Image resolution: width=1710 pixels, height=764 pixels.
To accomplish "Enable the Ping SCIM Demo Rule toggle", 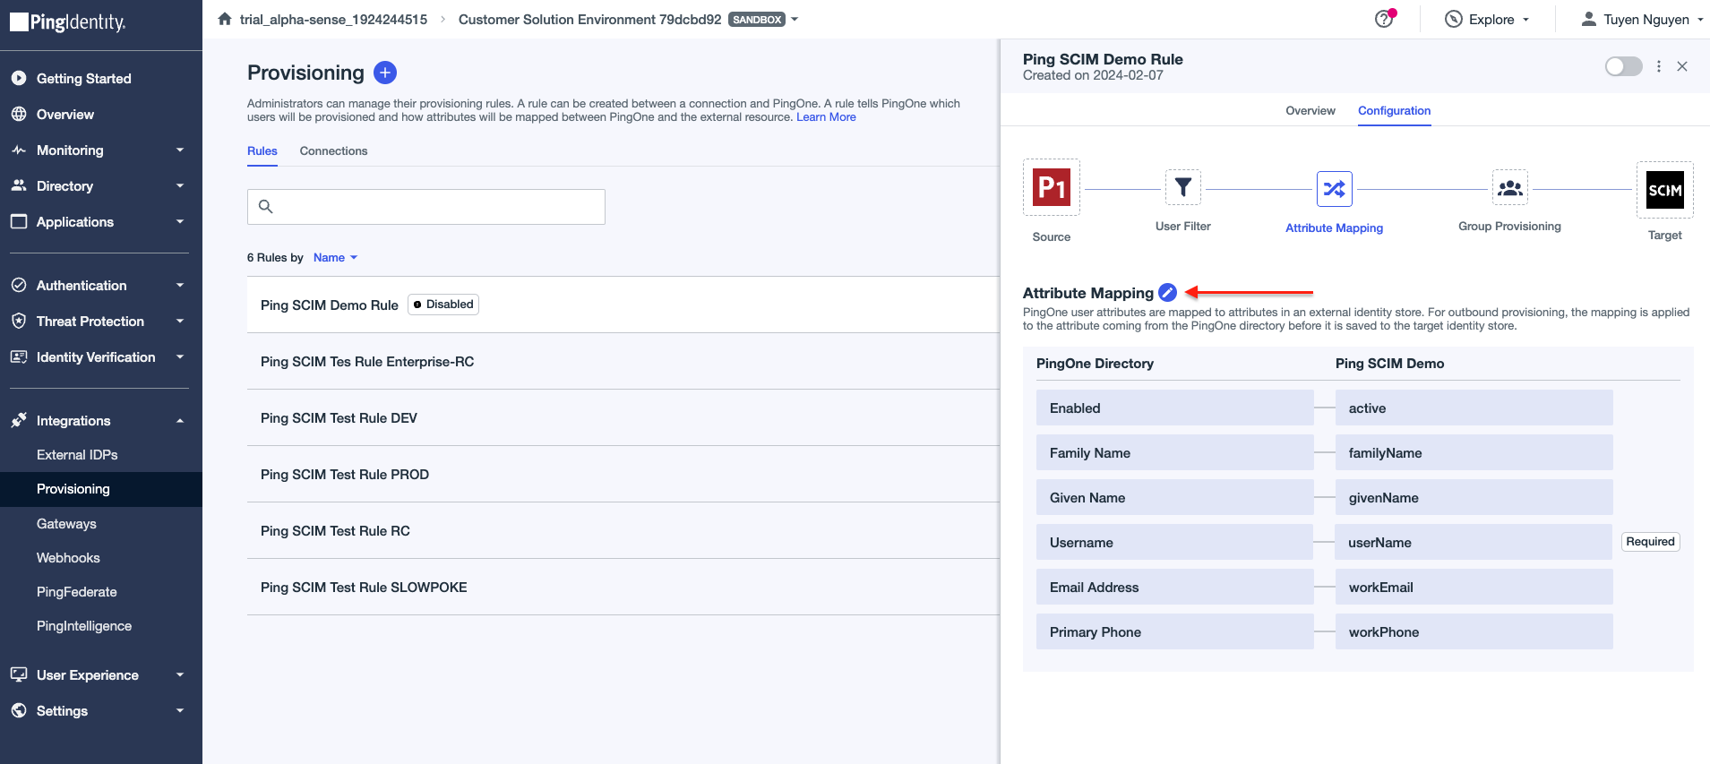I will click(x=1623, y=66).
